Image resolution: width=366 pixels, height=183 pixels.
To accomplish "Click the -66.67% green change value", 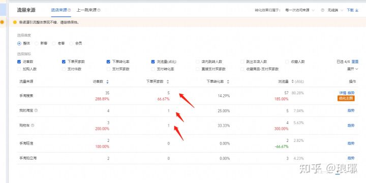I will coord(281,147).
